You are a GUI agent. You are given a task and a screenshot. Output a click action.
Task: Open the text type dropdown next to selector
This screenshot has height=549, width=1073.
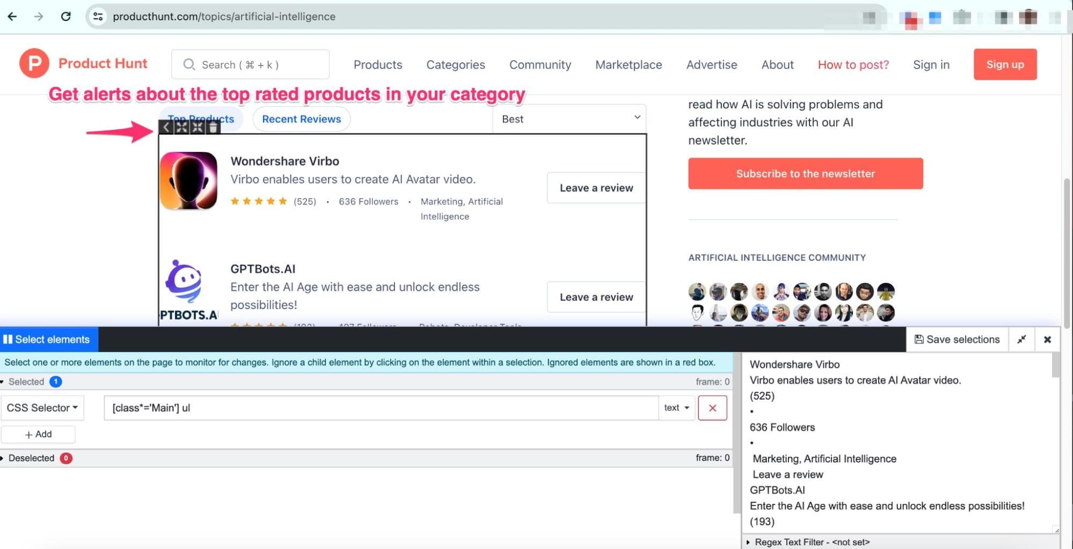click(x=676, y=408)
